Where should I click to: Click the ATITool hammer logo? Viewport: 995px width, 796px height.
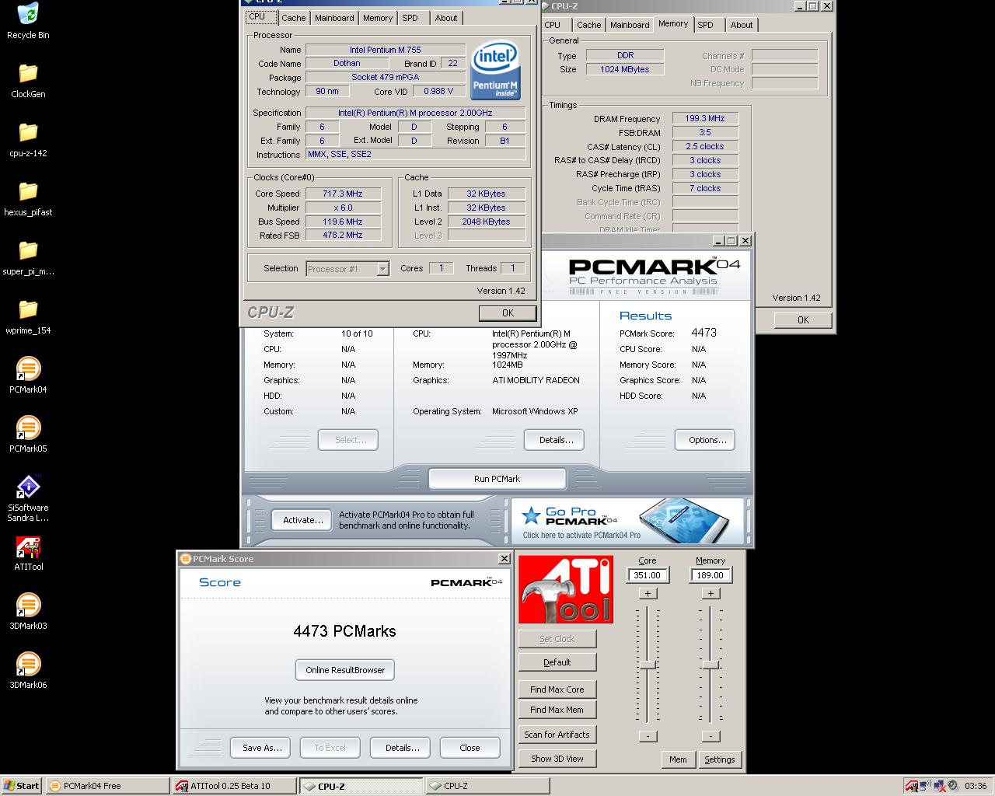click(566, 589)
